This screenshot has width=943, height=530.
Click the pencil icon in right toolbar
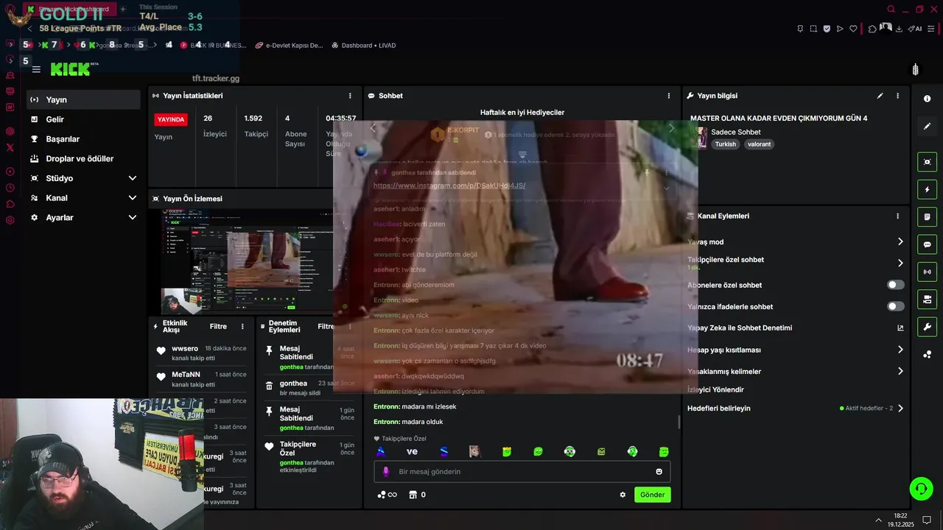[927, 127]
